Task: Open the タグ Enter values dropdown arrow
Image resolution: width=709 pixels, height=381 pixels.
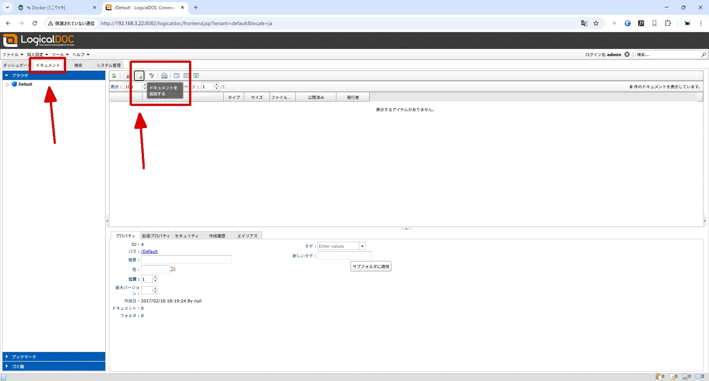Action: (x=362, y=246)
